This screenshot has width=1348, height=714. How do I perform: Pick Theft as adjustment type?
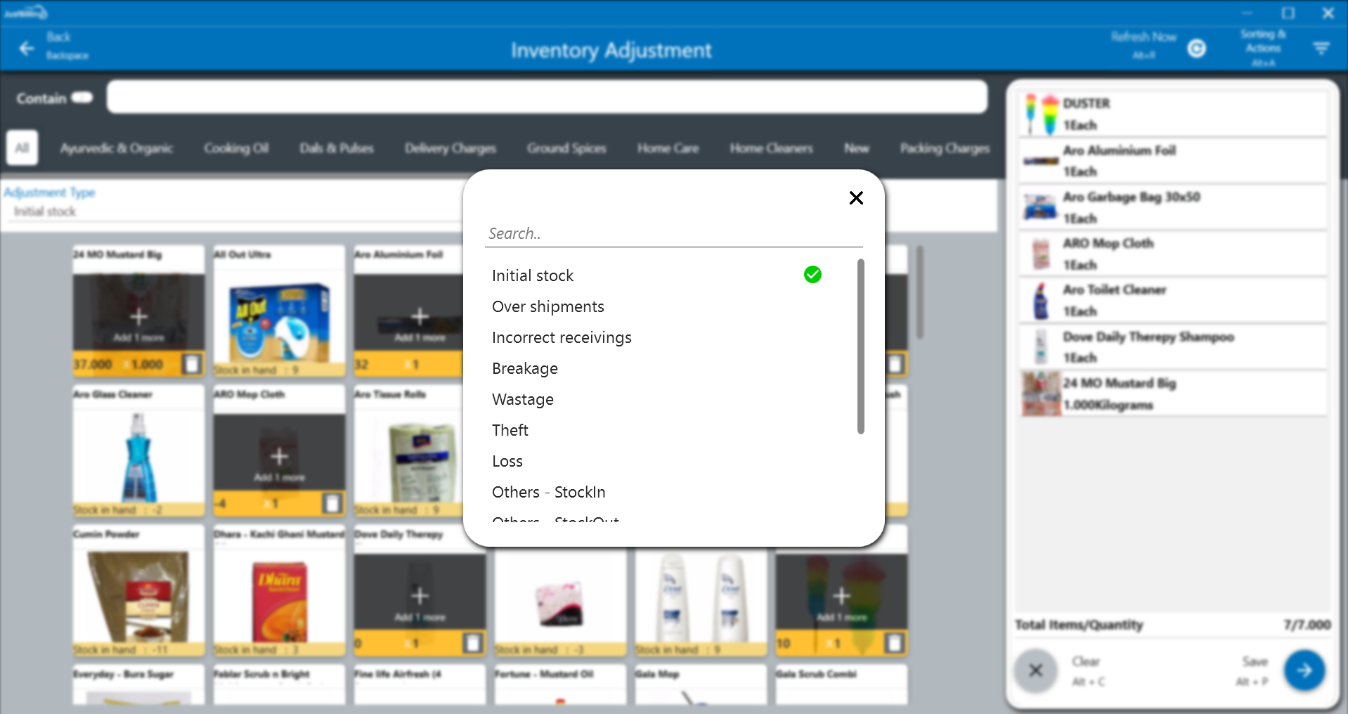510,430
